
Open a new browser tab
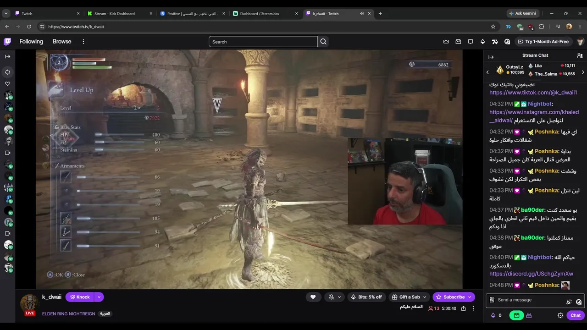pos(380,13)
